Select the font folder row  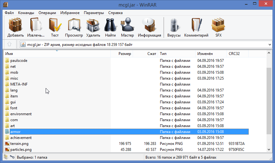coord(126,108)
